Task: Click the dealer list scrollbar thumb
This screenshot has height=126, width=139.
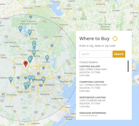Action: point(128,66)
